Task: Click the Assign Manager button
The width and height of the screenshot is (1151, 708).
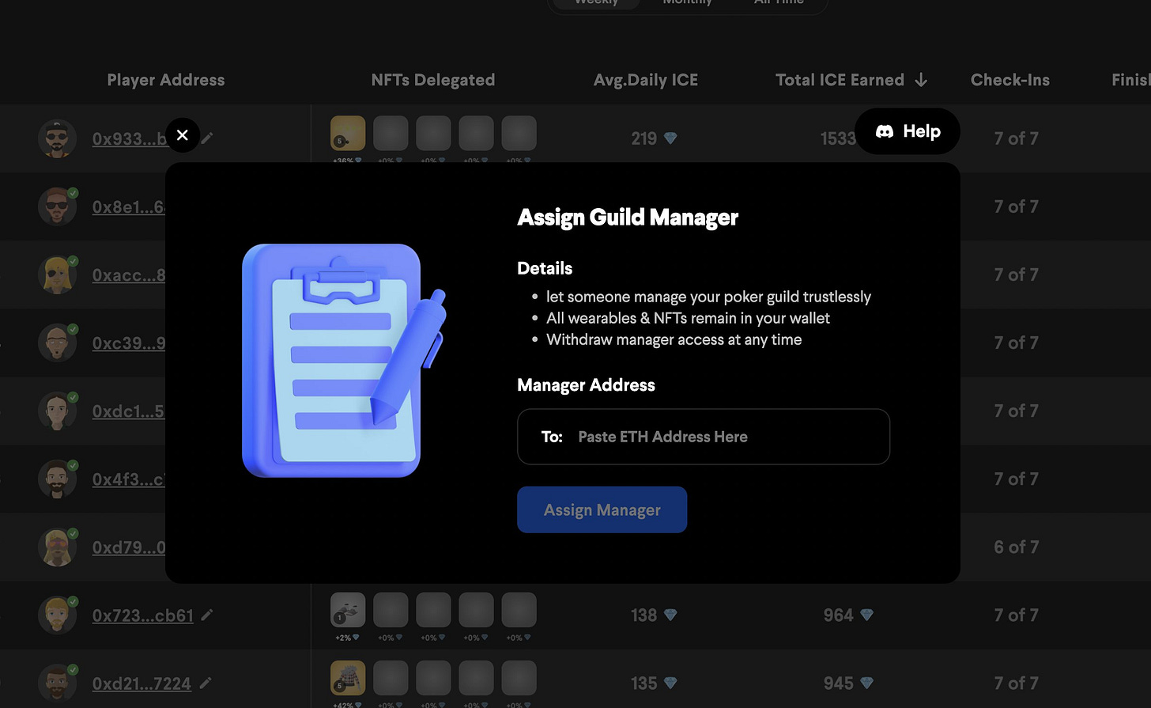Action: tap(602, 509)
